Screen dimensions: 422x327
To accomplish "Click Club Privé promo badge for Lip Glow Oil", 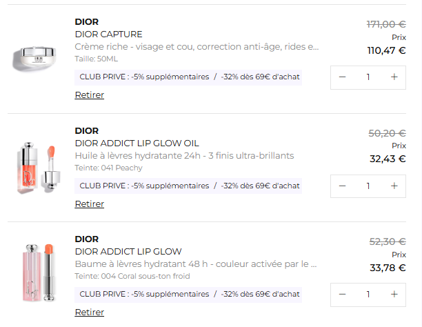I will [x=189, y=186].
